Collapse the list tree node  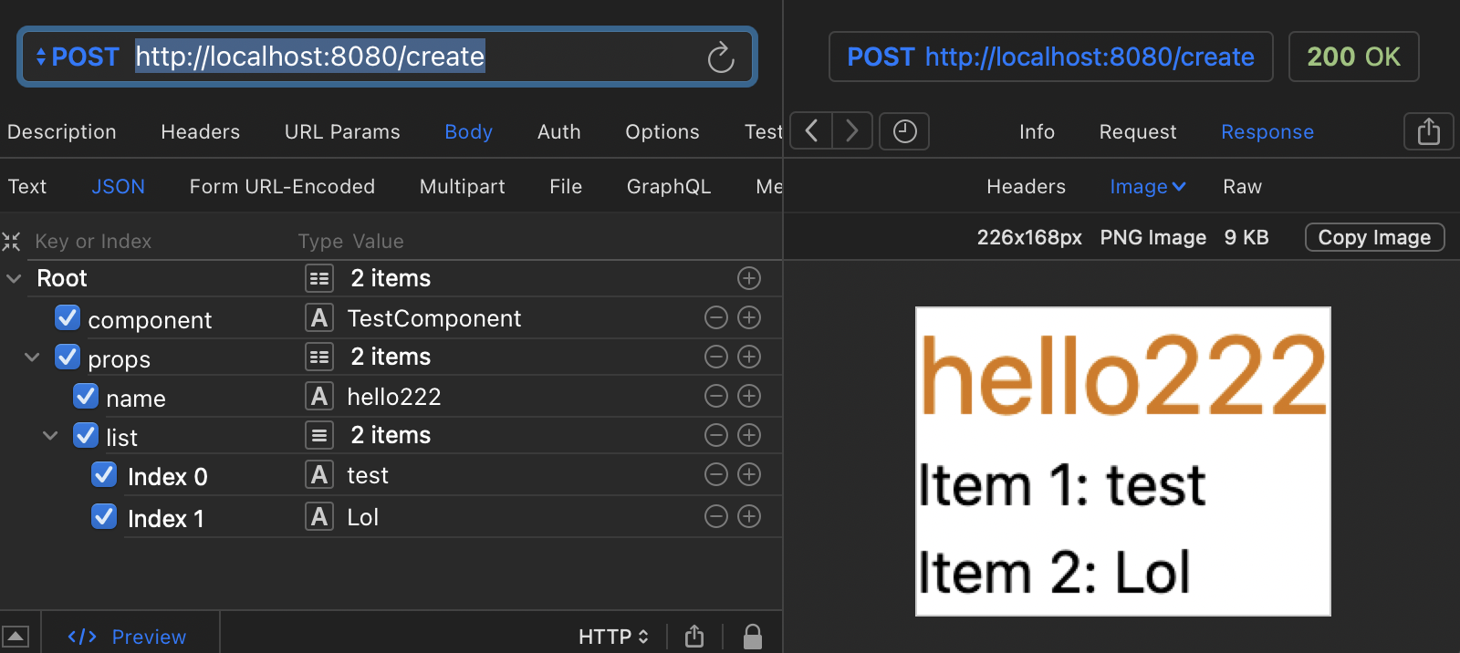coord(50,435)
